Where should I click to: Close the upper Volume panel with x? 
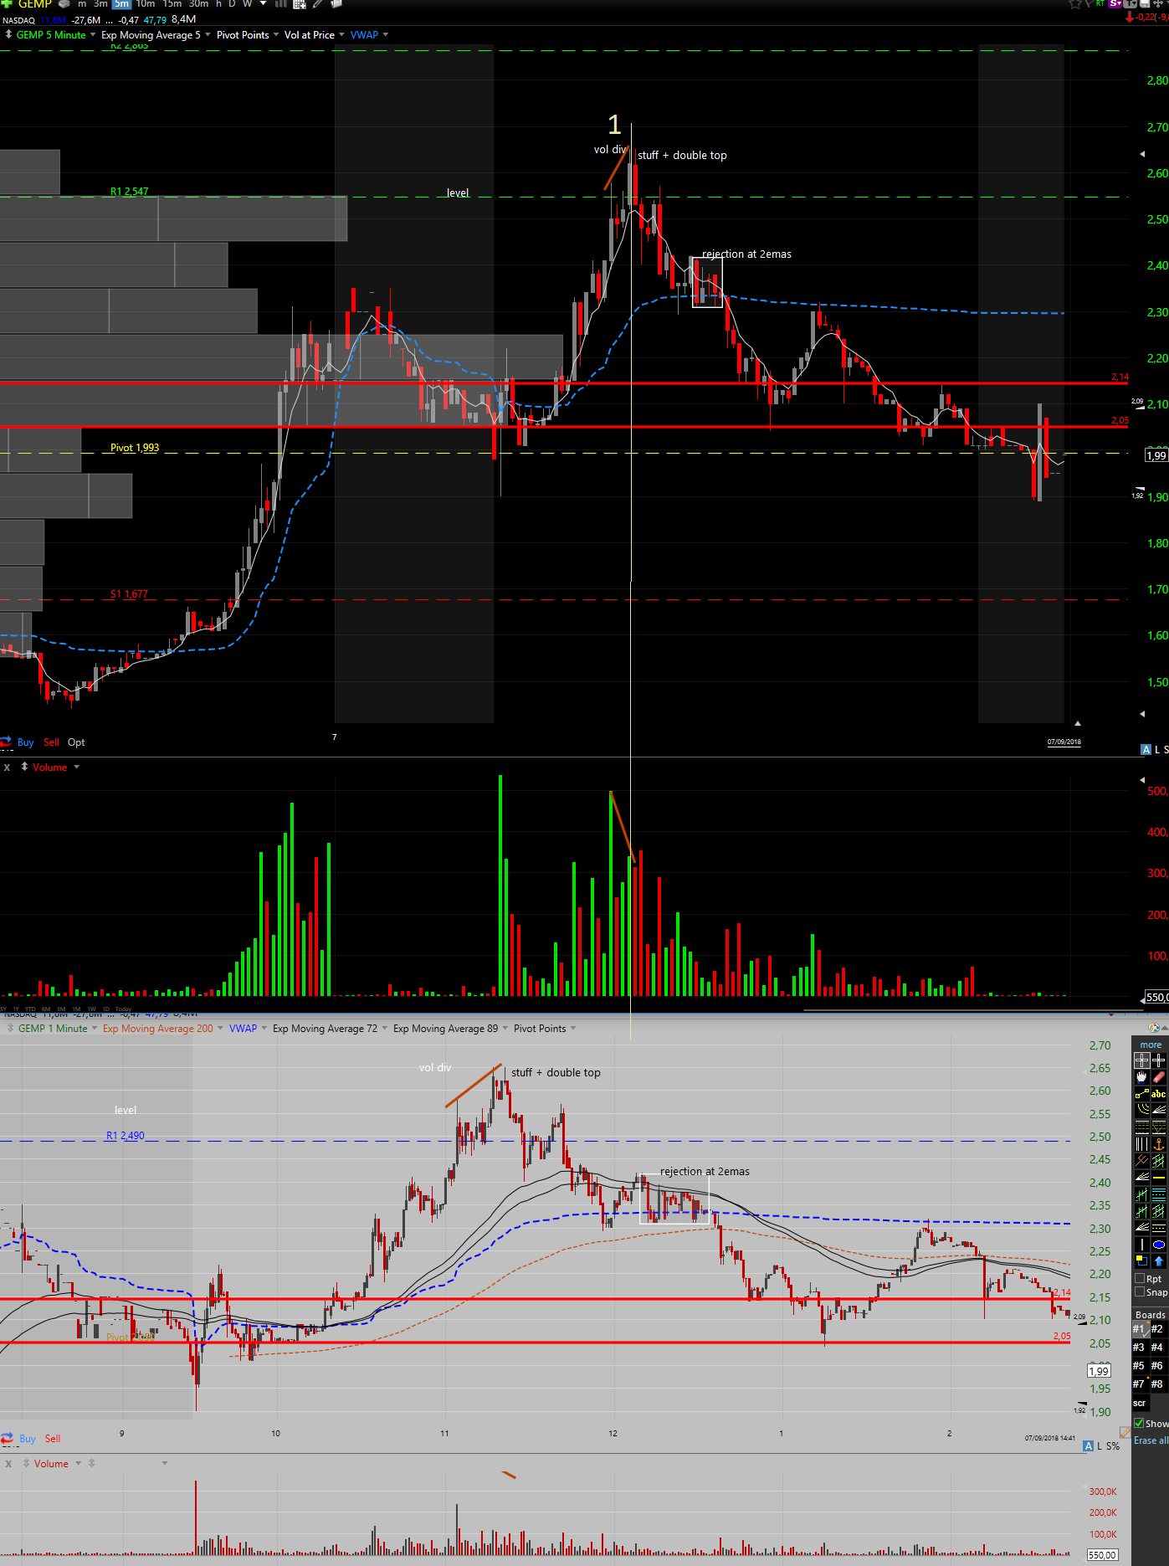coord(8,768)
